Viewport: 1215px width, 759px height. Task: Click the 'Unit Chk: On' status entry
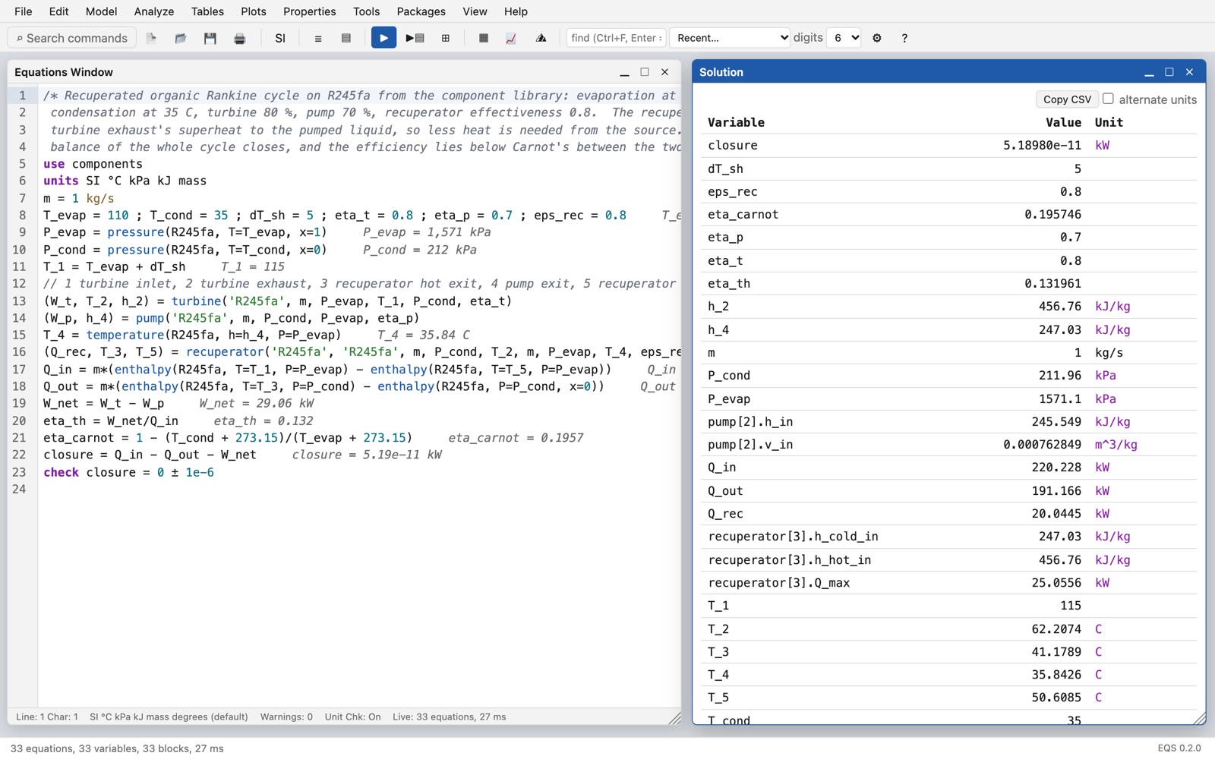click(x=352, y=716)
